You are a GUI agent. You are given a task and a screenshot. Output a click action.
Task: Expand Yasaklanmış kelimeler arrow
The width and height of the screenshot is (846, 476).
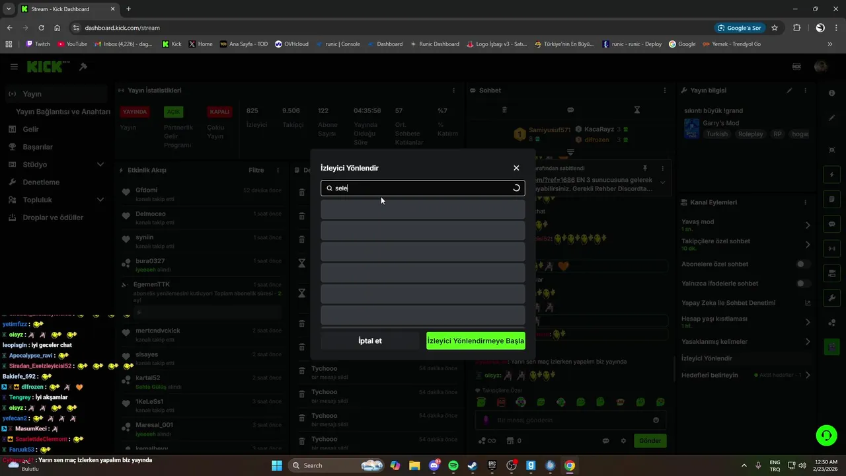pyautogui.click(x=808, y=342)
